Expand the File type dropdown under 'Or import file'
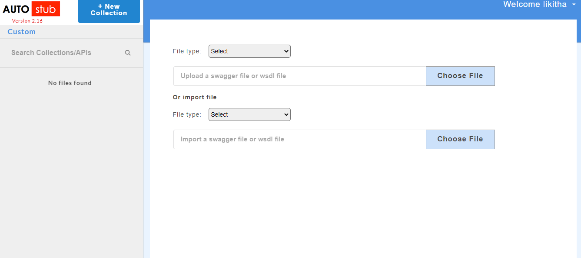This screenshot has height=258, width=581. (x=249, y=114)
